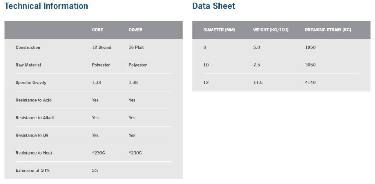Image resolution: width=375 pixels, height=184 pixels.
Task: Click the Data Sheet heading
Action: point(214,6)
